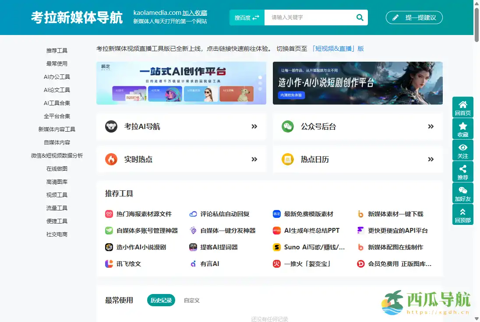Expand the 考拉AI导航 card chevron

pos(254,126)
